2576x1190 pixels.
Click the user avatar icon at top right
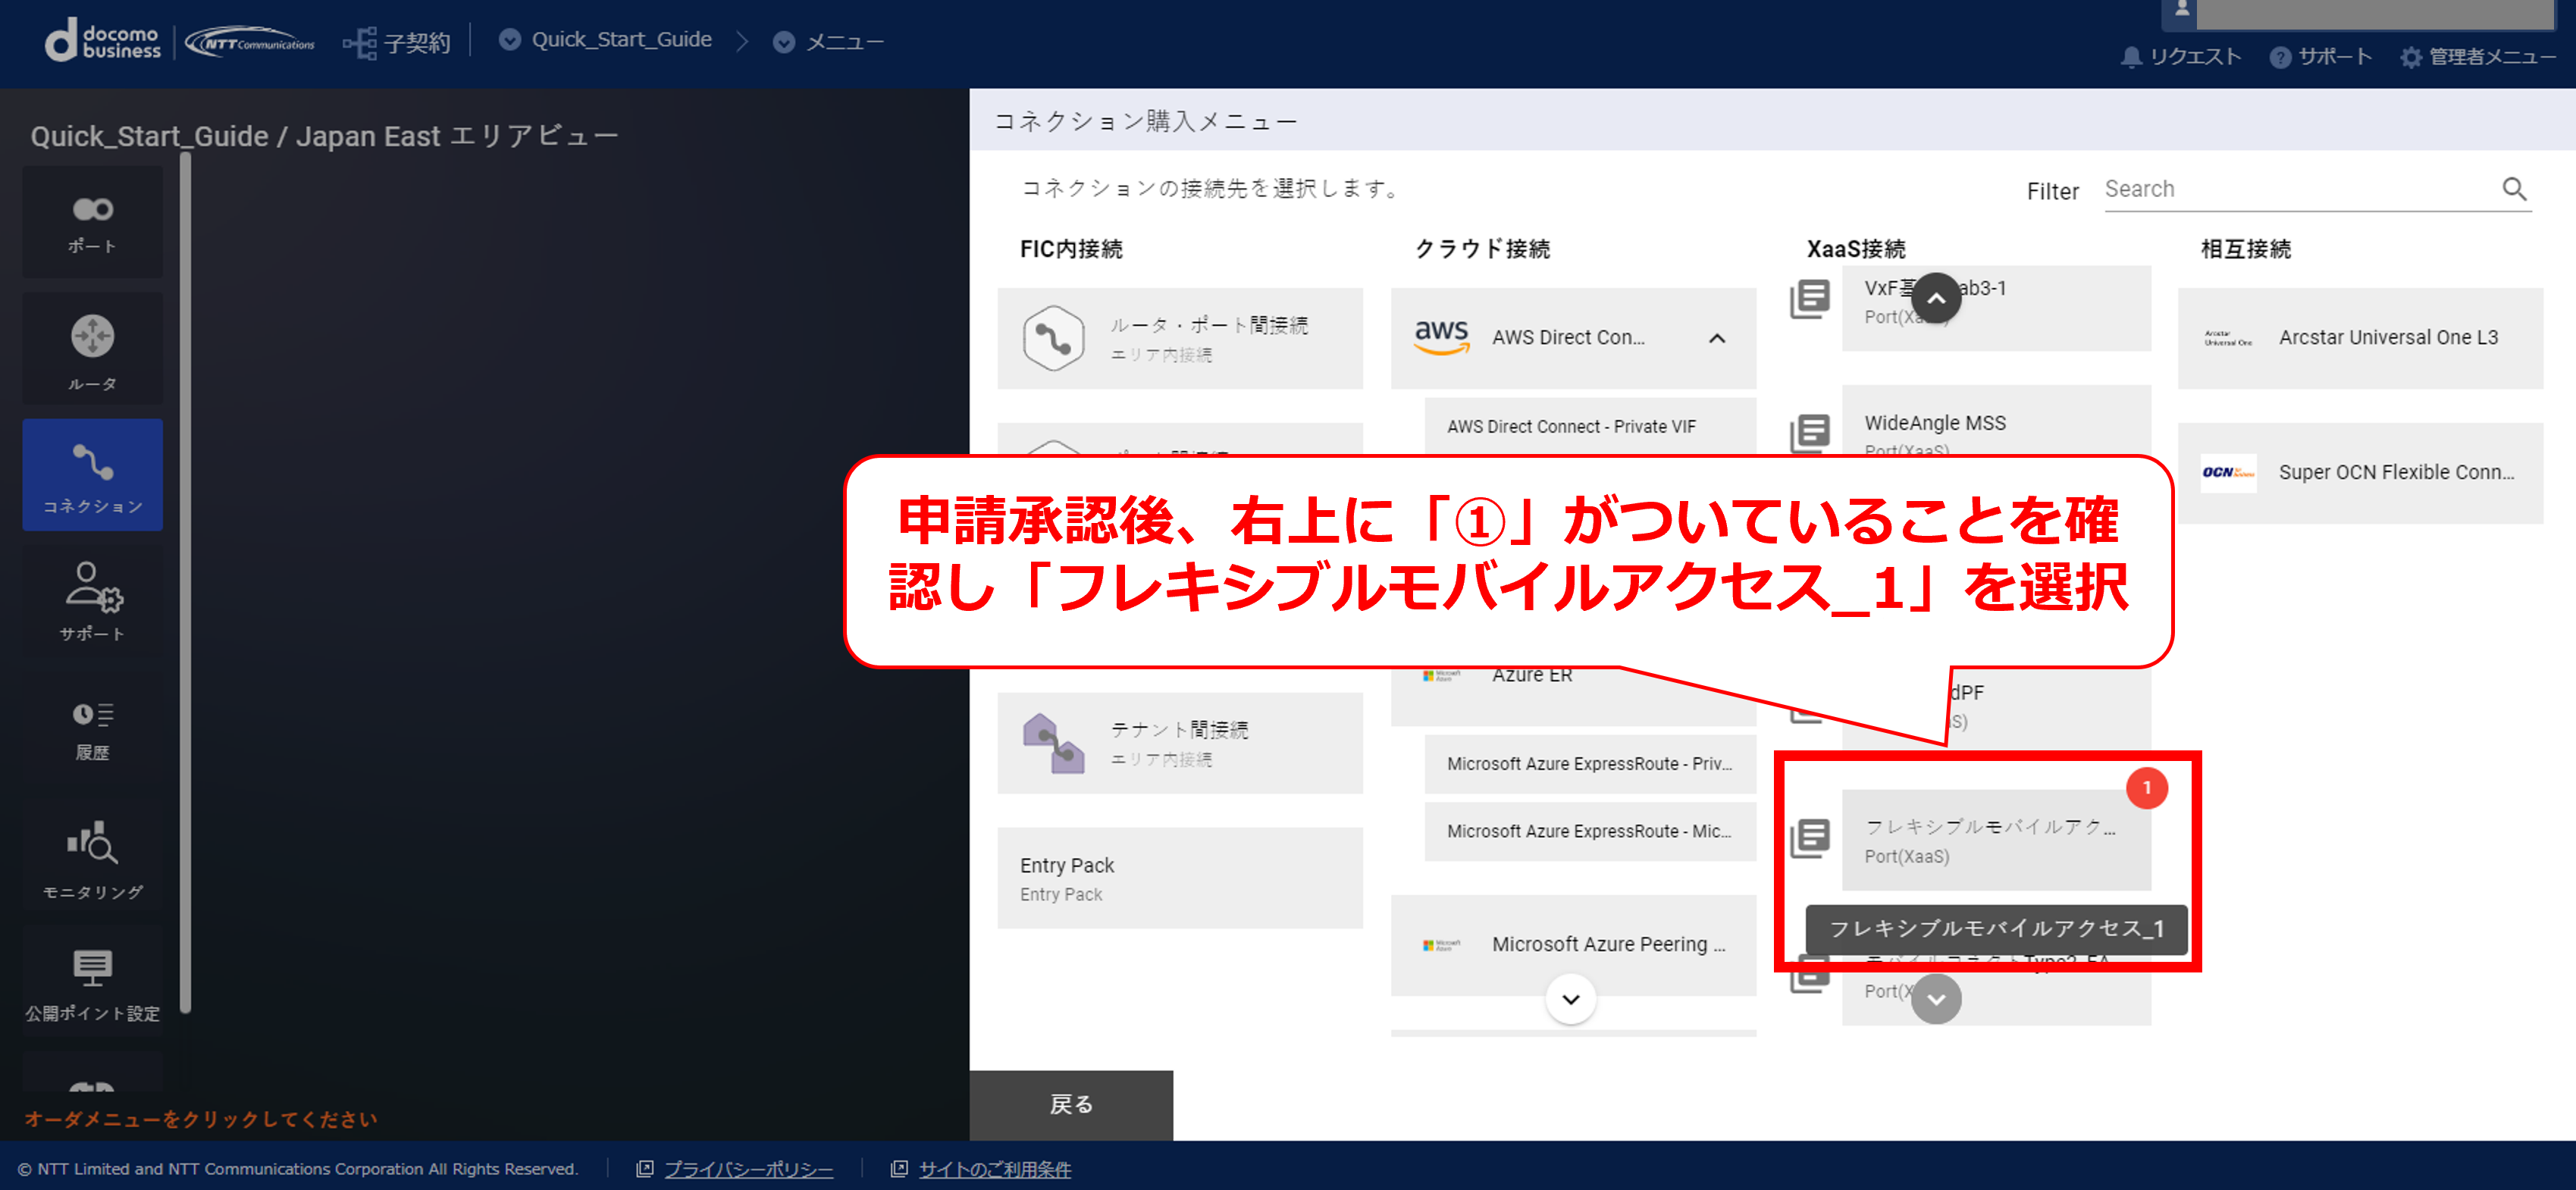[2182, 10]
